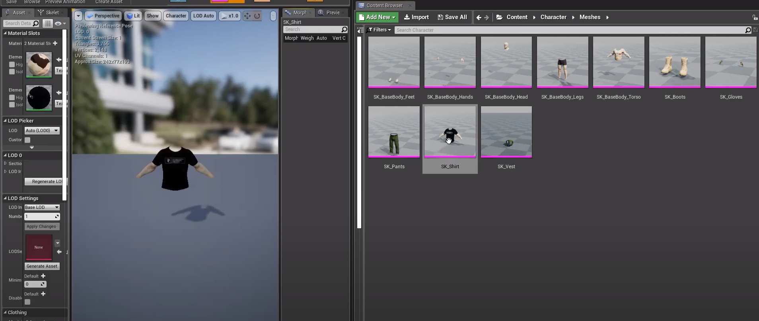Enable the Custom LOD checkbox
Viewport: 759px width, 321px height.
tap(27, 140)
